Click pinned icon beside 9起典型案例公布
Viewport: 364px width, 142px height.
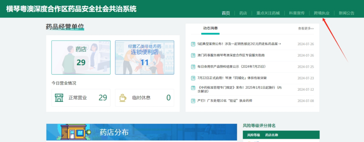click(x=193, y=44)
